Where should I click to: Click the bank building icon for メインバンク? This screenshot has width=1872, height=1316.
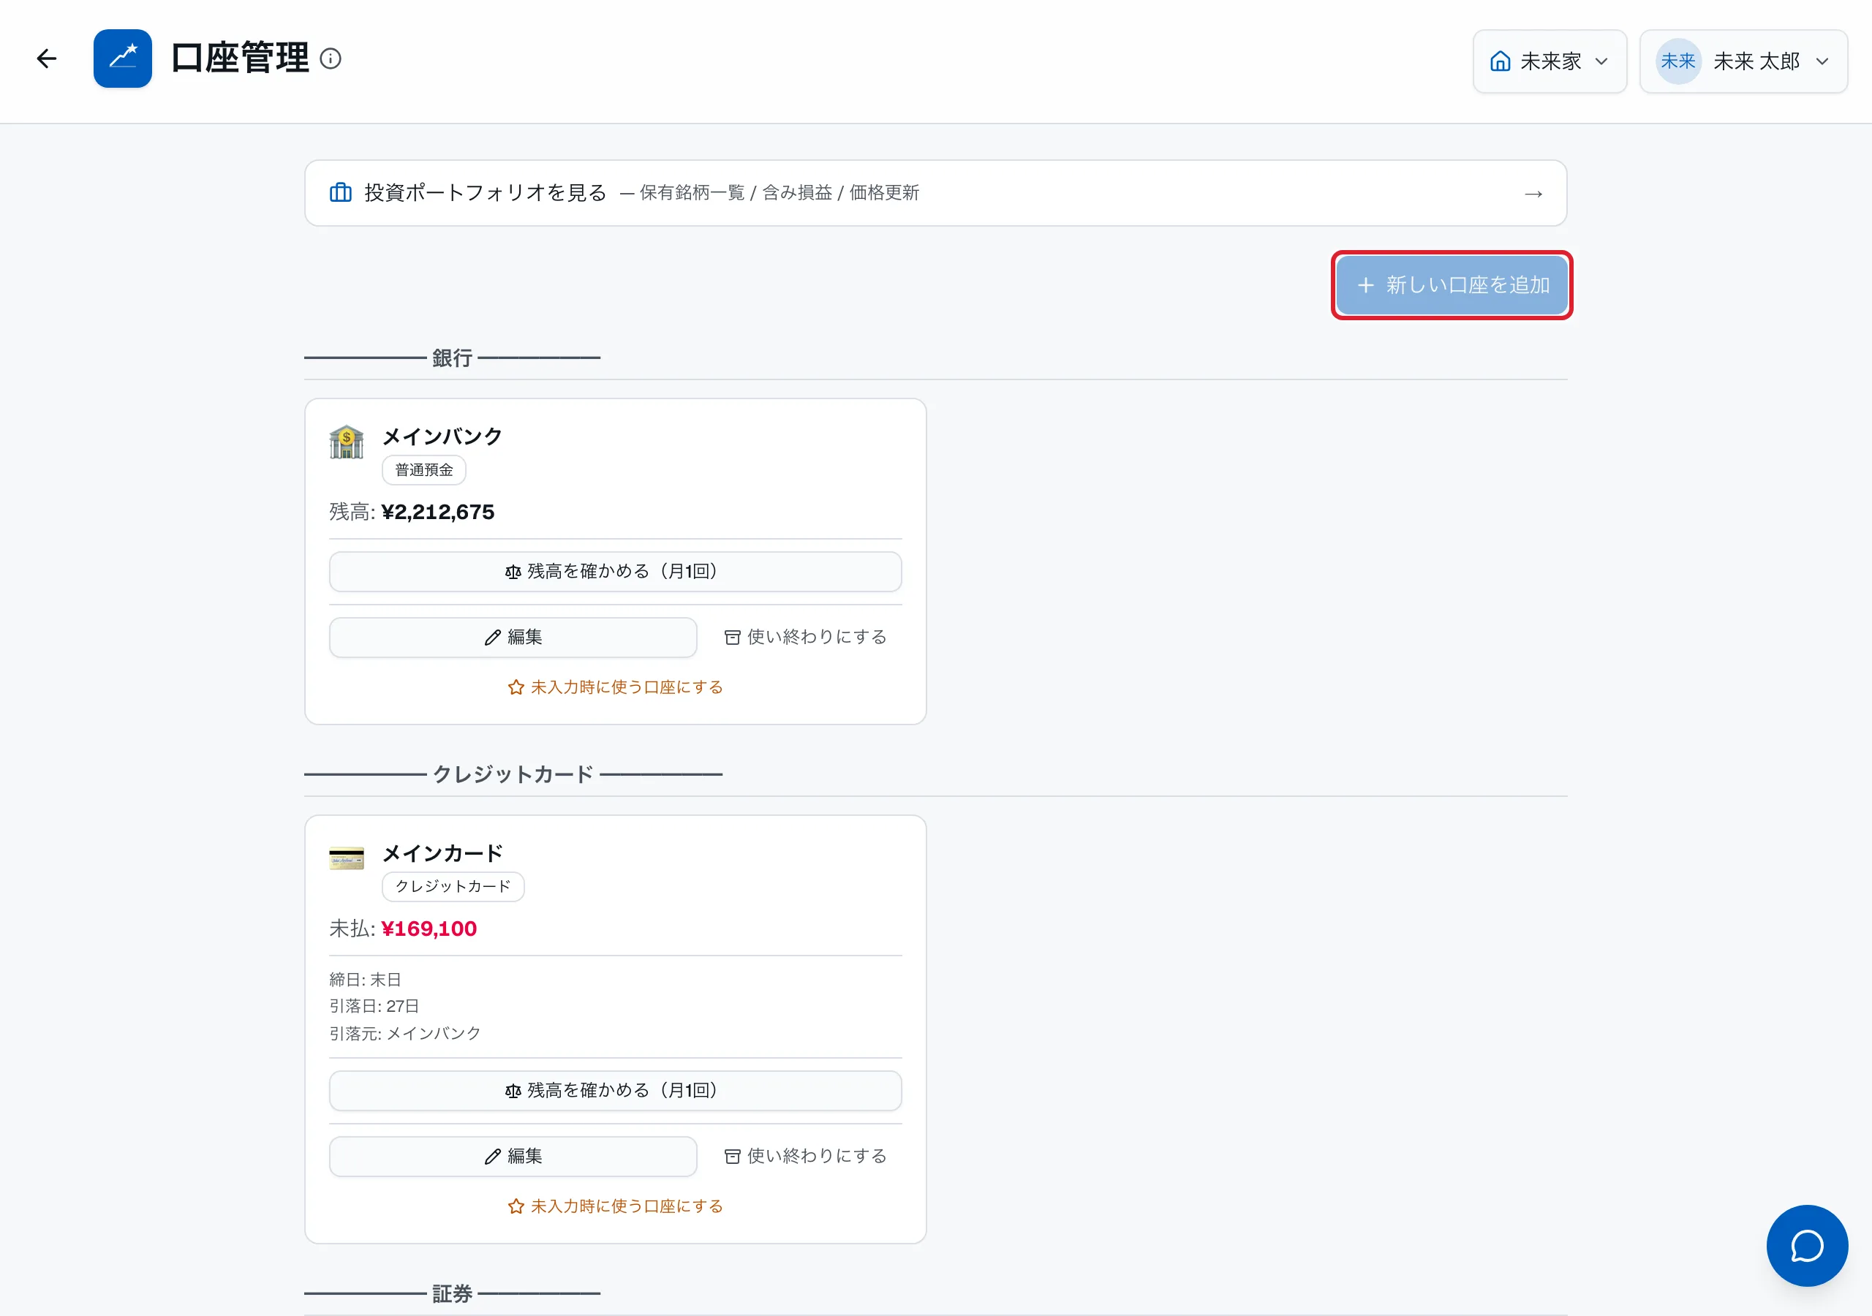(x=347, y=442)
